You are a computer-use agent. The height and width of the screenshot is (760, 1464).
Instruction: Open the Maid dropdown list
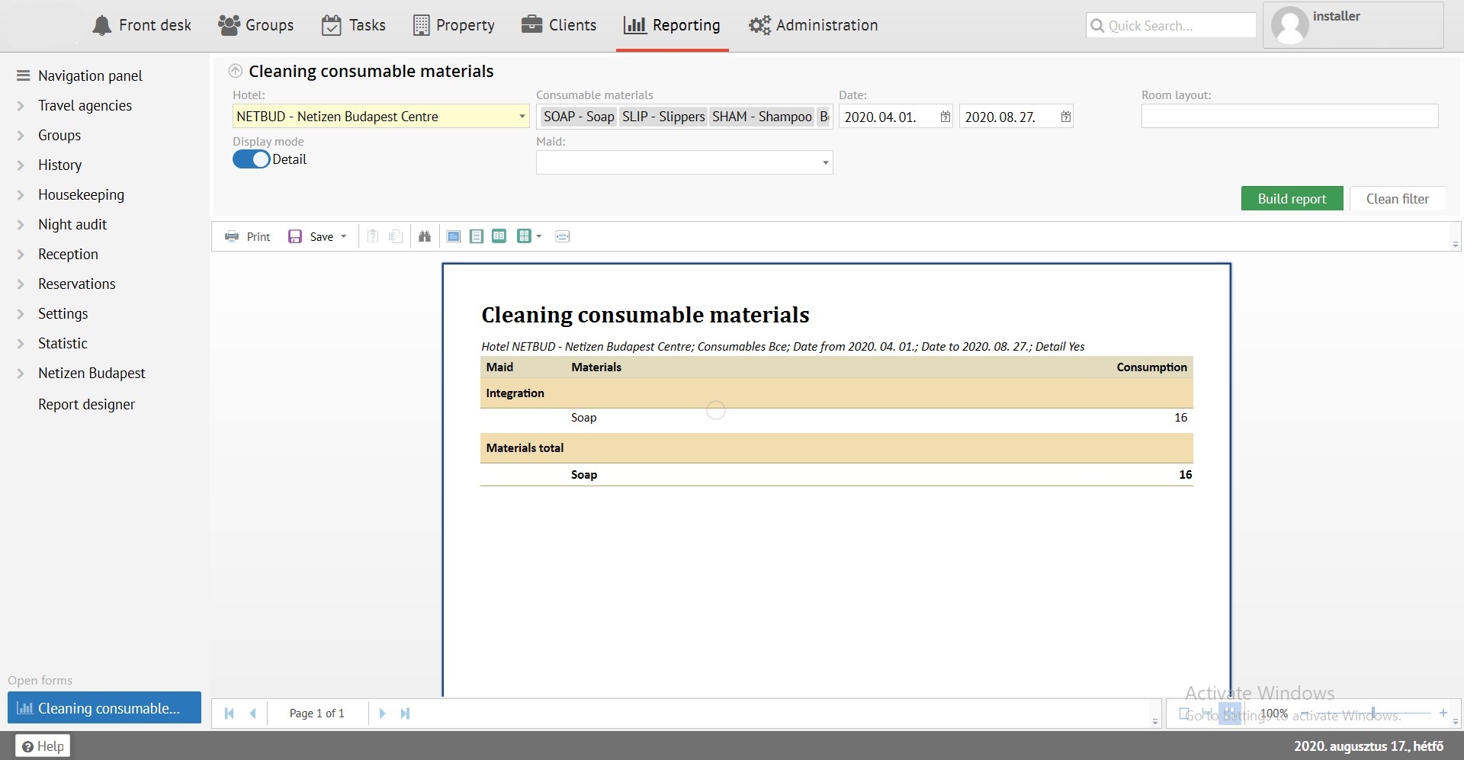(x=825, y=163)
